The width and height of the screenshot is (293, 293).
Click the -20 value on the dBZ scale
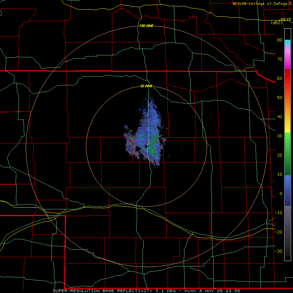(x=278, y=232)
